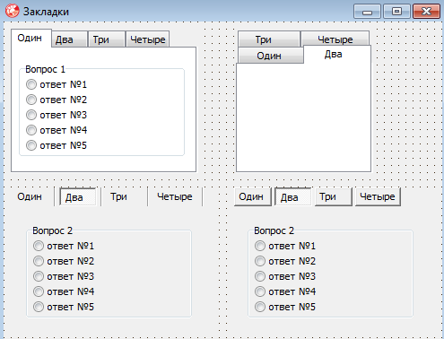Click the Закладки application icon in title bar
444x339 pixels.
tap(13, 11)
